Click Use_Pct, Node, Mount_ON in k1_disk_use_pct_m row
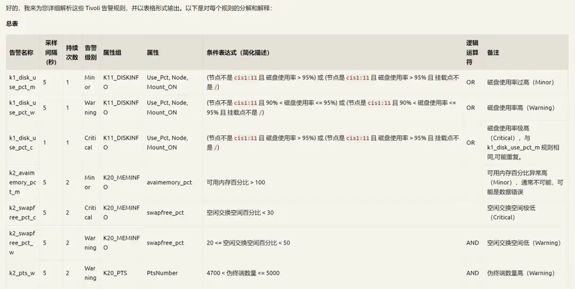 tap(168, 82)
